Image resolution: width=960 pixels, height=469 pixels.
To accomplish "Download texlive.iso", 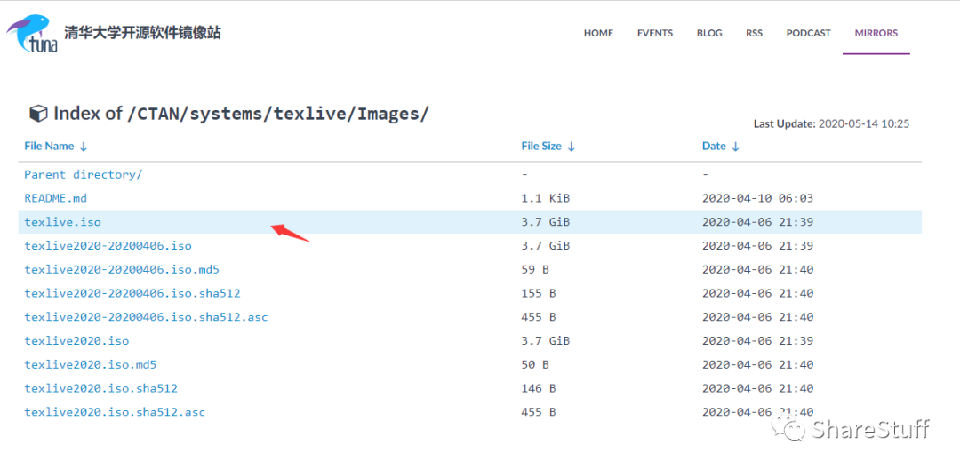I will (x=62, y=222).
